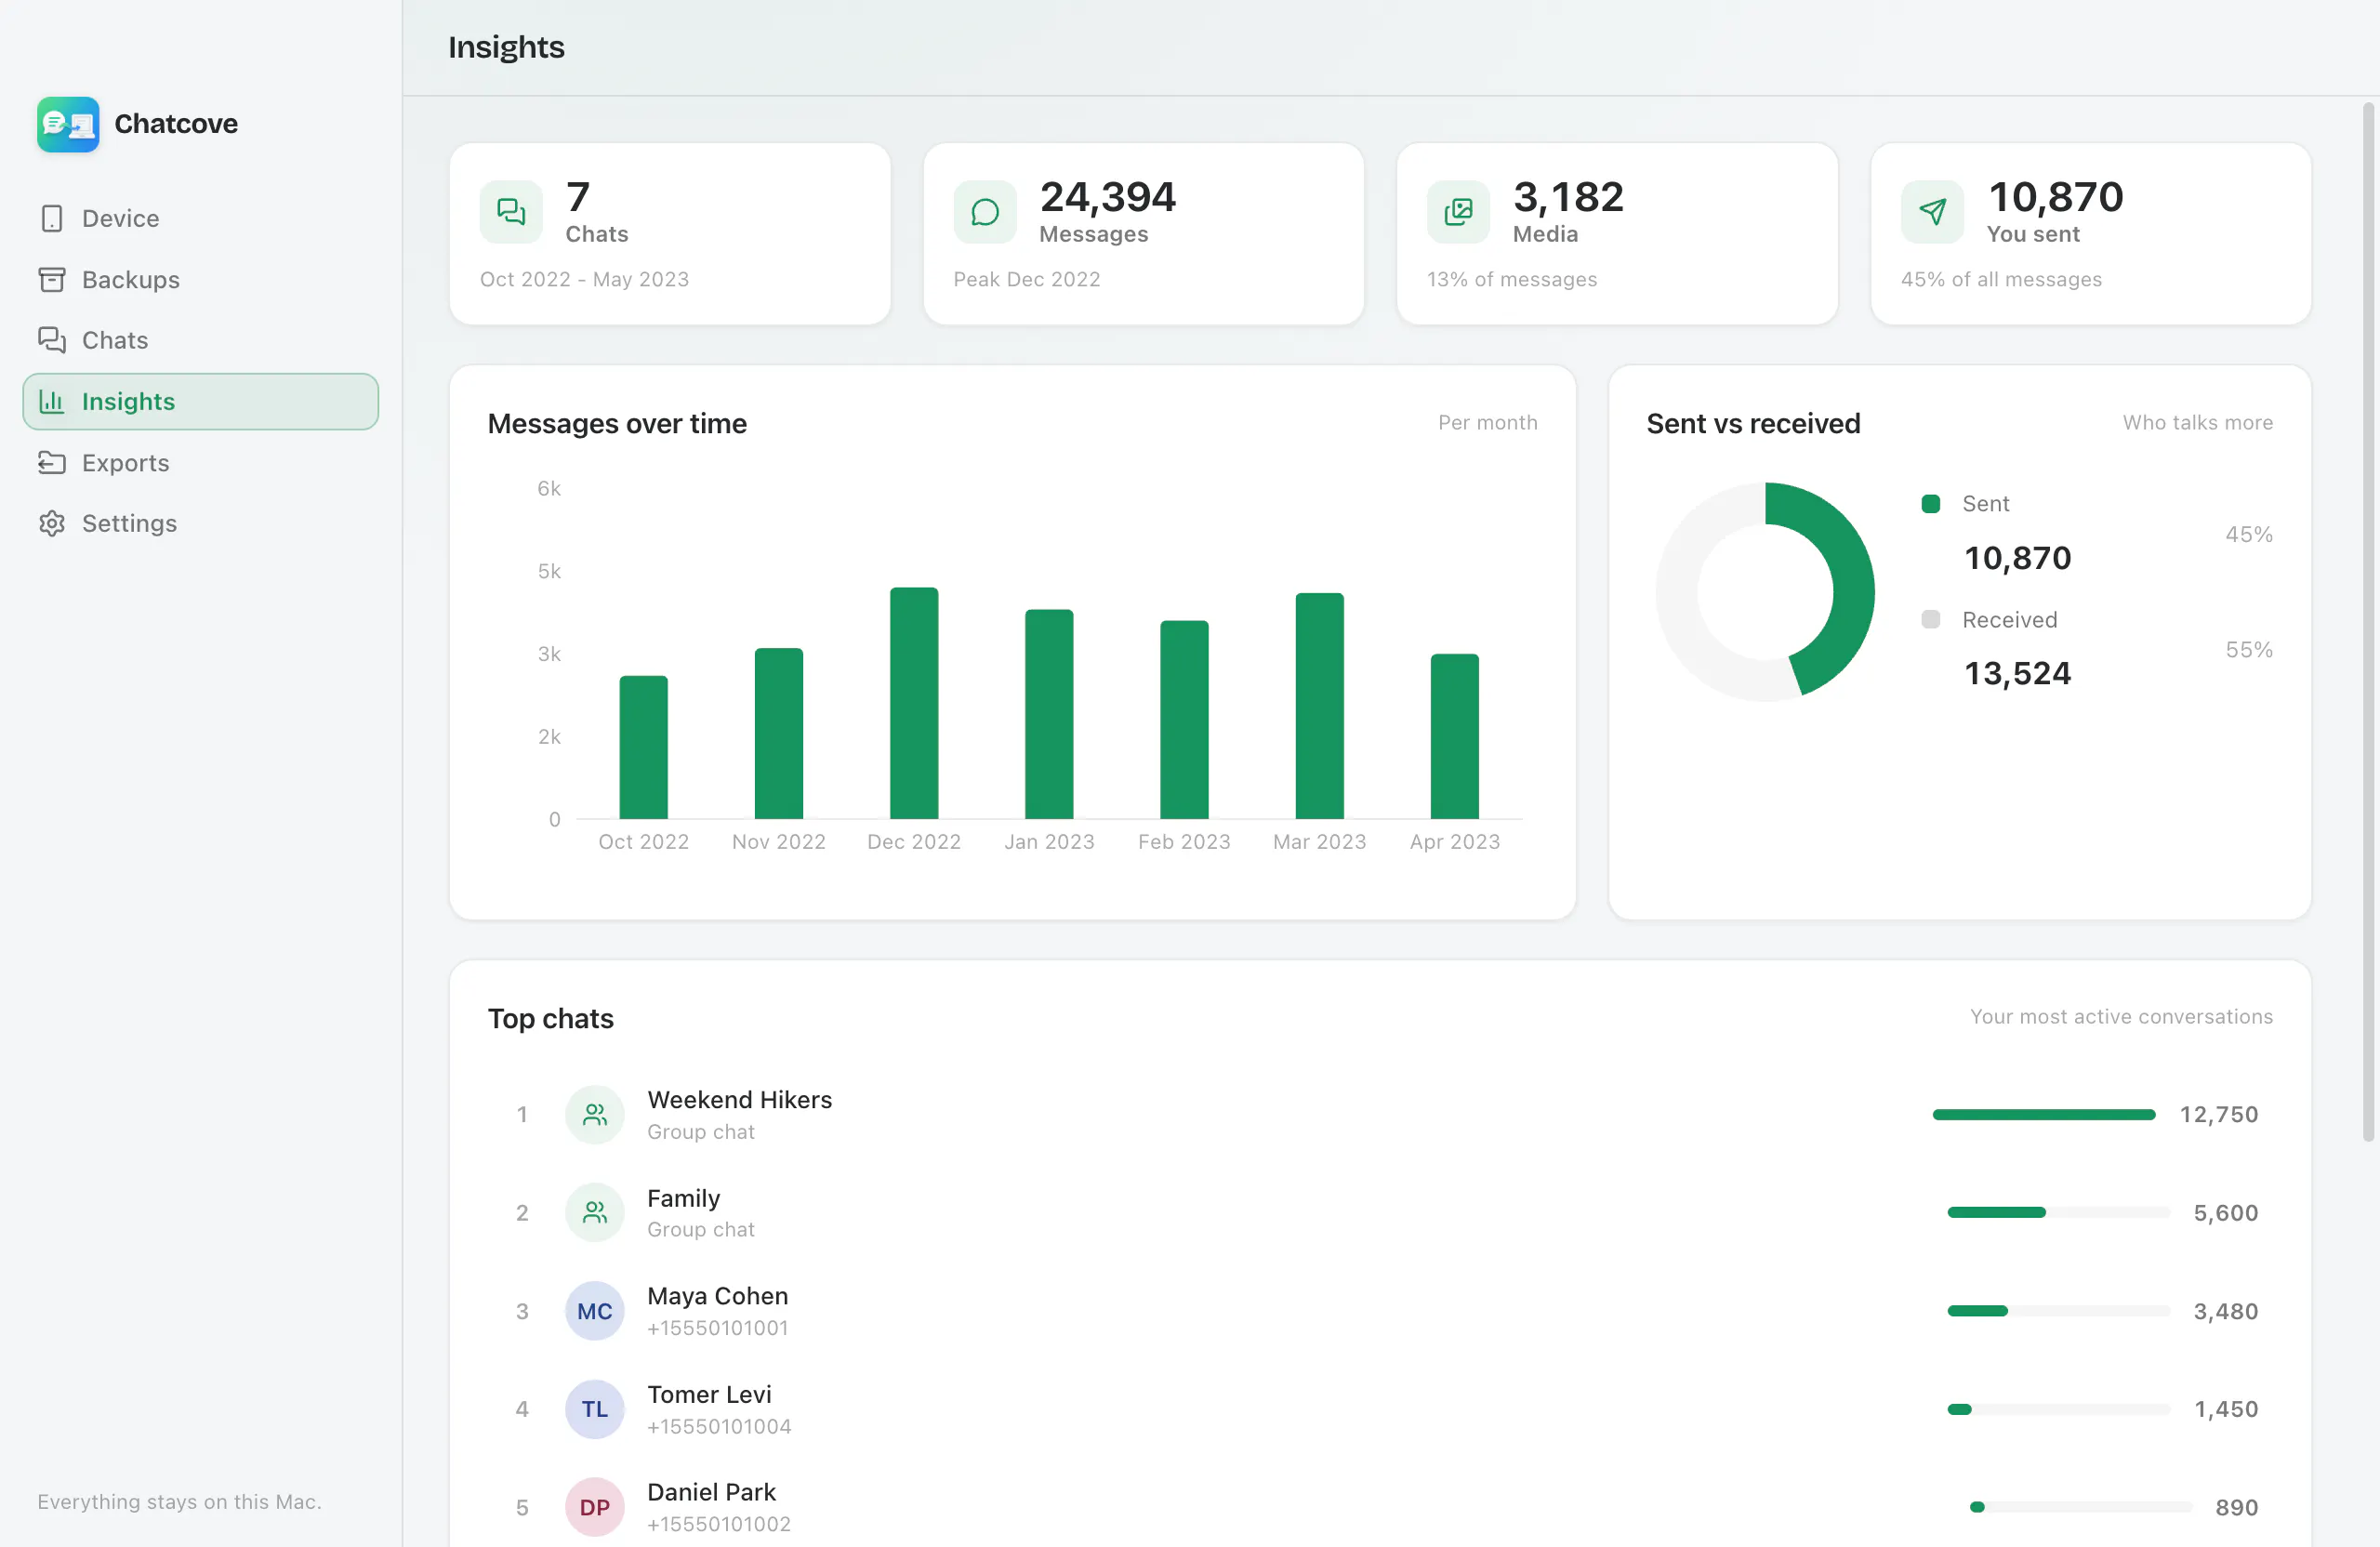Click the 55% received percentage
The width and height of the screenshot is (2380, 1547).
click(x=2249, y=649)
